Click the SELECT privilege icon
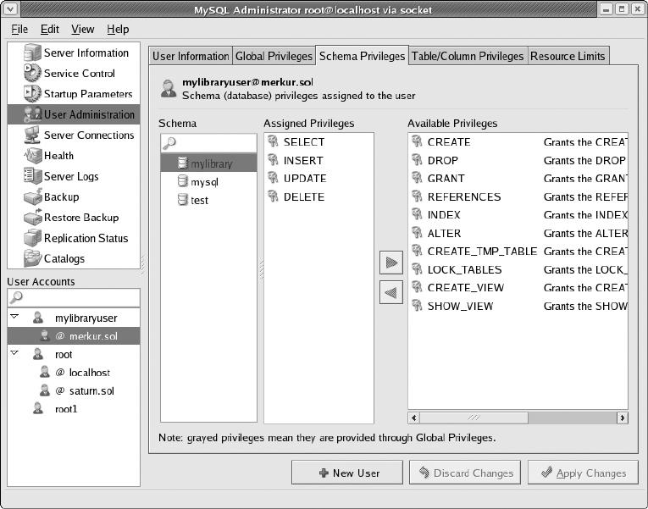648x509 pixels. coord(273,141)
